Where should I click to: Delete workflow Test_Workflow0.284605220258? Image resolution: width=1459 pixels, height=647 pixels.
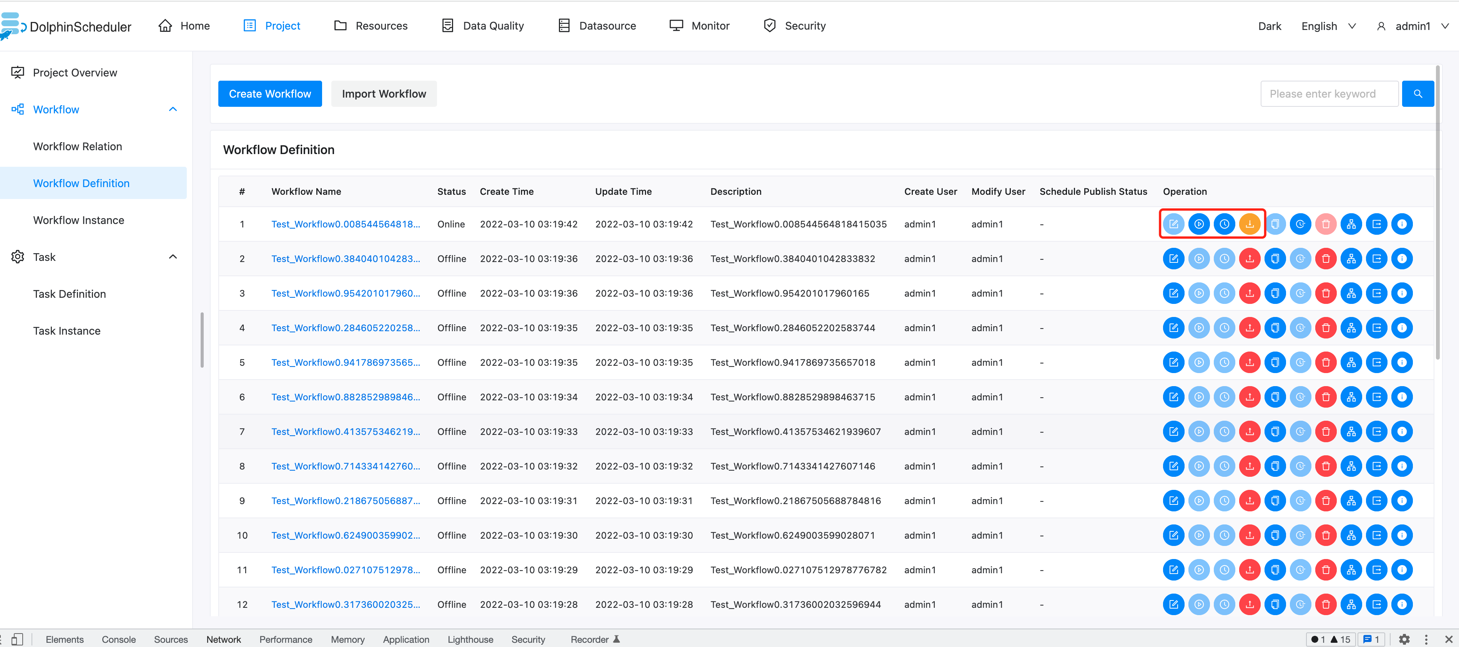click(1325, 327)
